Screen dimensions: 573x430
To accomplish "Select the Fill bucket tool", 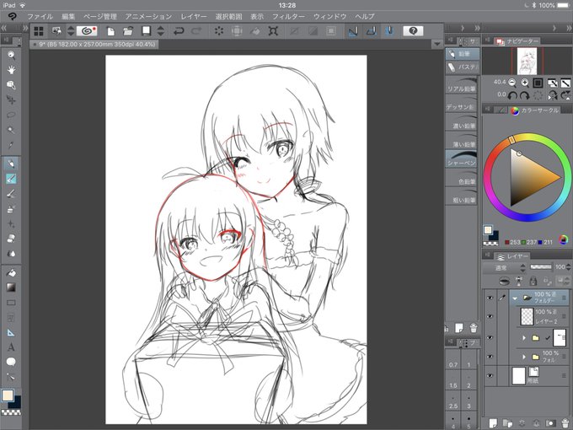I will (x=11, y=272).
